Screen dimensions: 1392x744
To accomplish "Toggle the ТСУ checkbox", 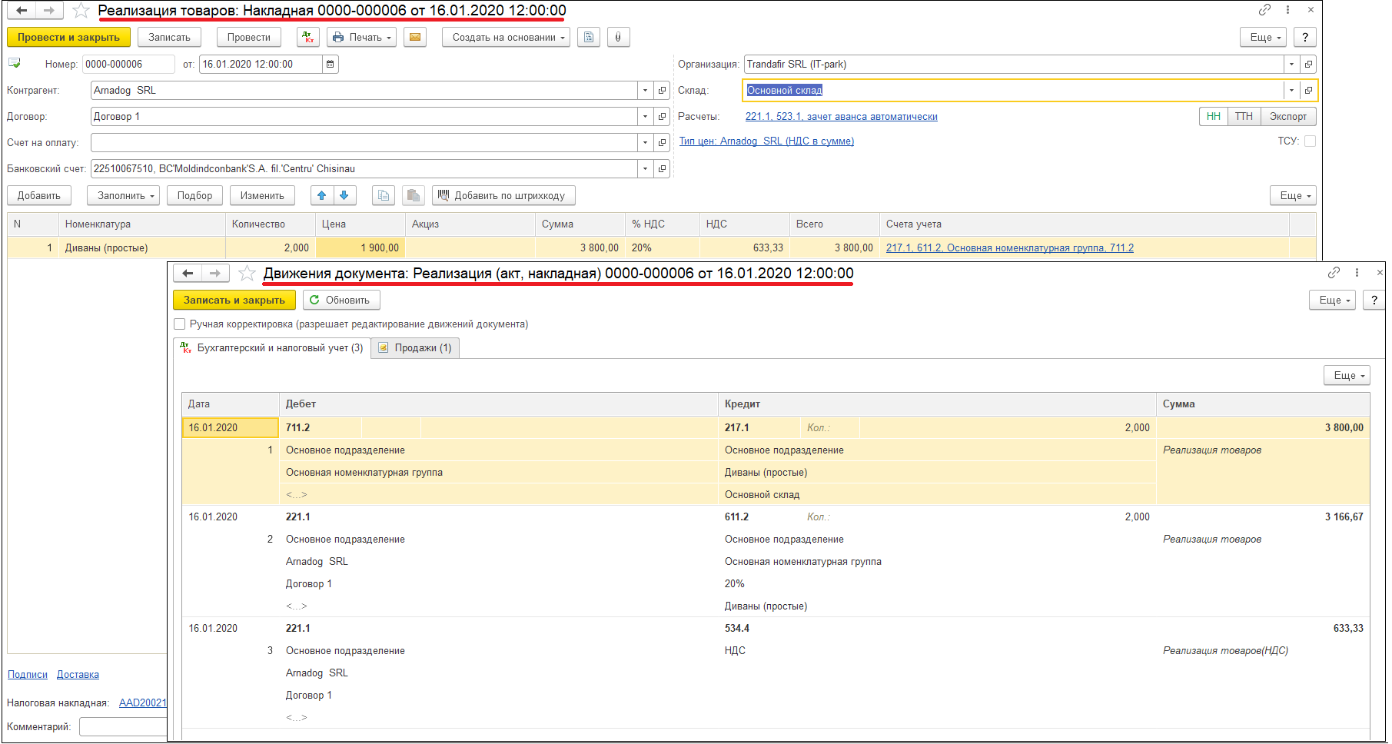I will tap(1310, 141).
